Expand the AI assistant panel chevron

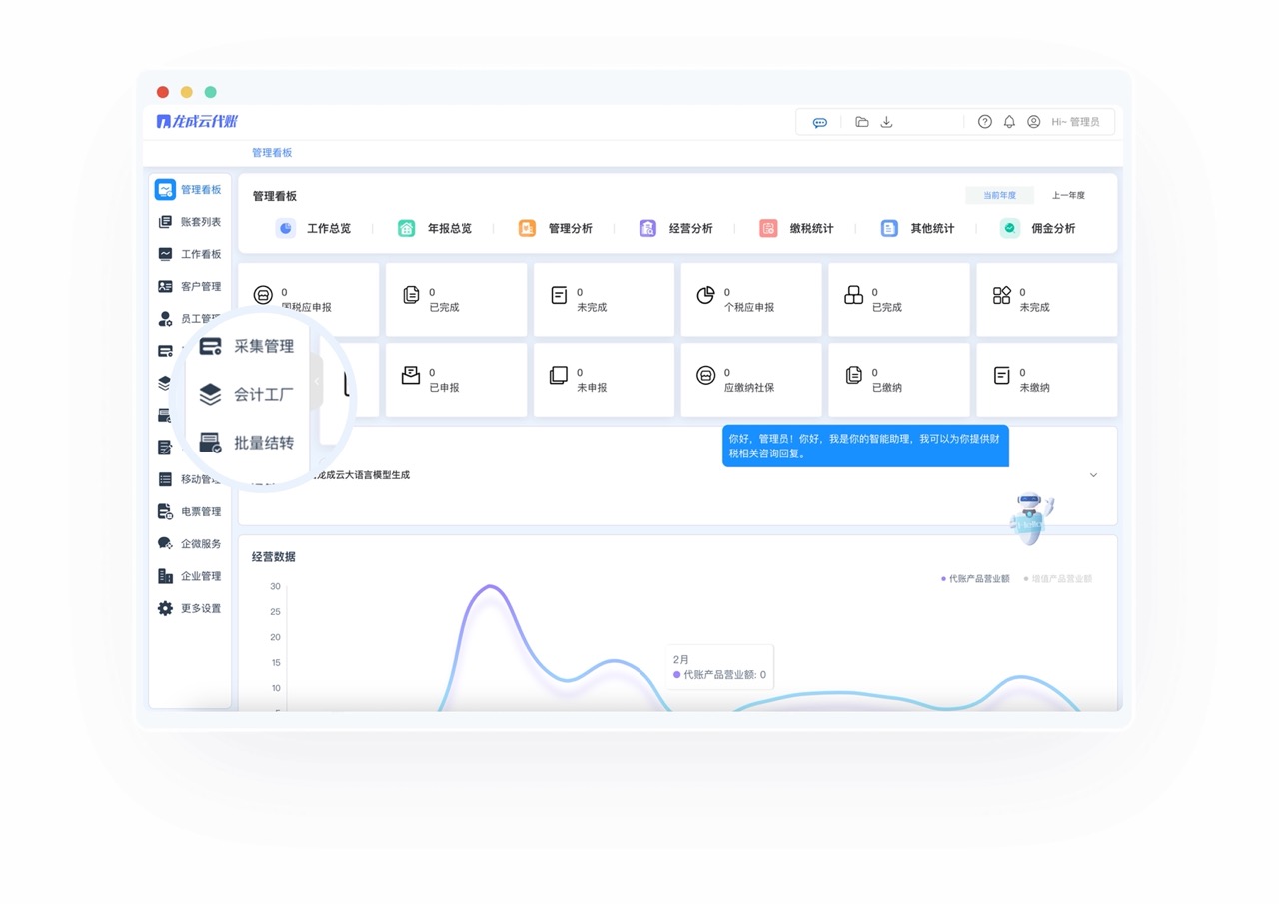click(x=1093, y=475)
